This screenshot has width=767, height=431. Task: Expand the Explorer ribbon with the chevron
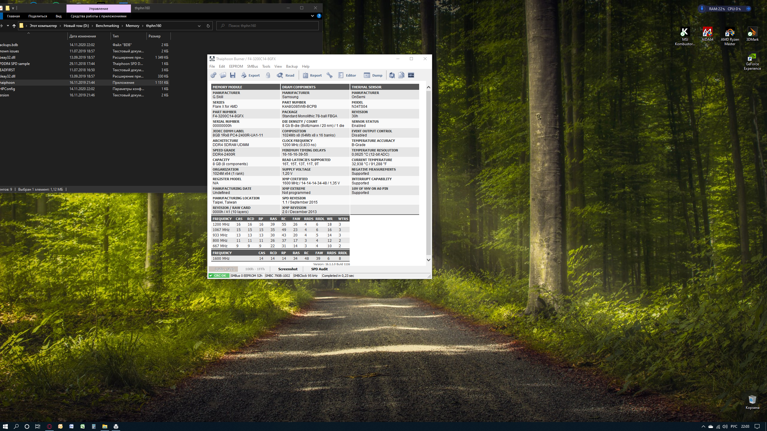(x=312, y=16)
